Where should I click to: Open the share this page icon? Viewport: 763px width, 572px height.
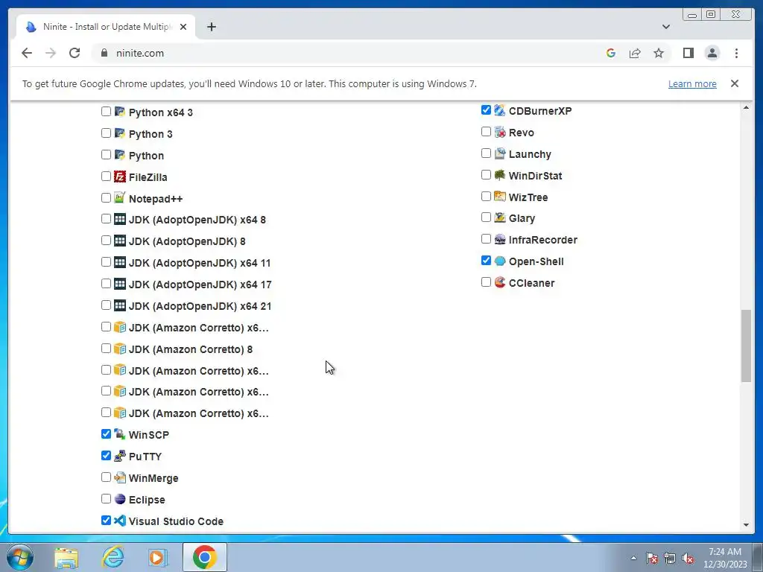[x=635, y=53]
